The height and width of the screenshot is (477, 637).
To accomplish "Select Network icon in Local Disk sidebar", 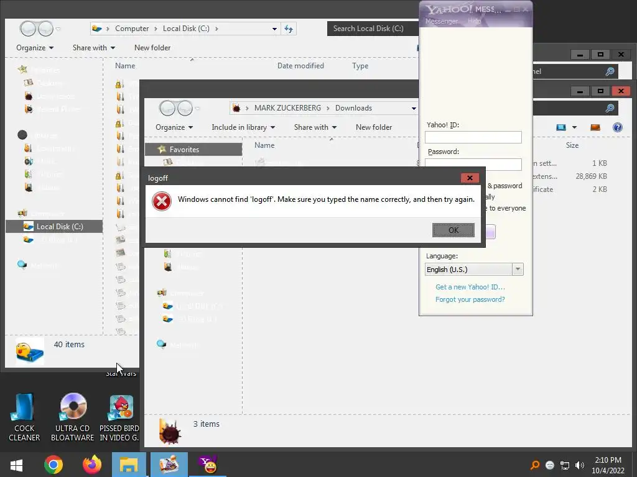I will point(22,265).
